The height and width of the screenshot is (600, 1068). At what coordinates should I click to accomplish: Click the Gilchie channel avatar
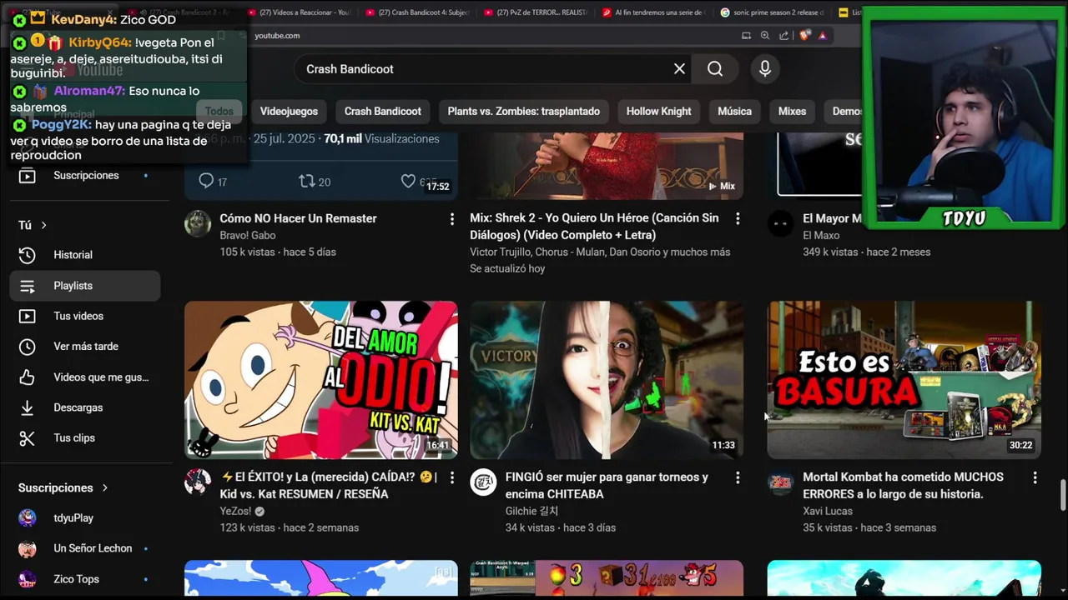coord(483,482)
